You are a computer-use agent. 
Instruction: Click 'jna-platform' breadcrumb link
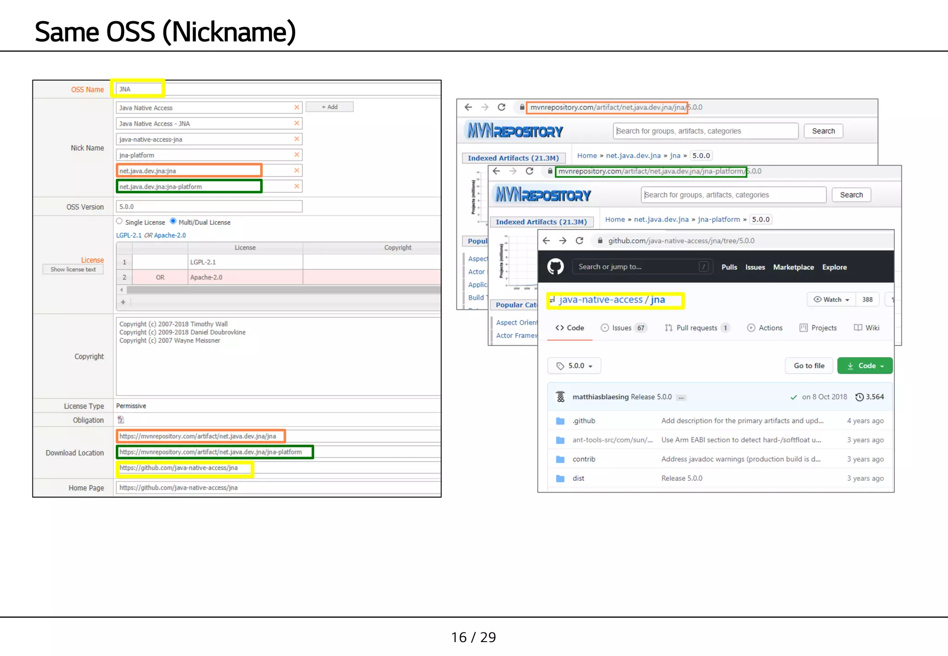(x=719, y=219)
